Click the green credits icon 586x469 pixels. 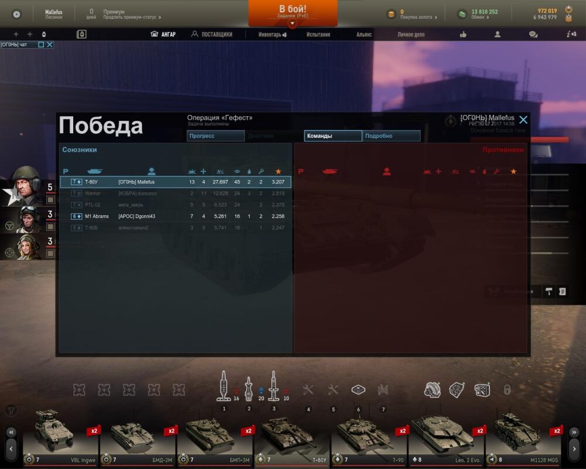coord(462,14)
